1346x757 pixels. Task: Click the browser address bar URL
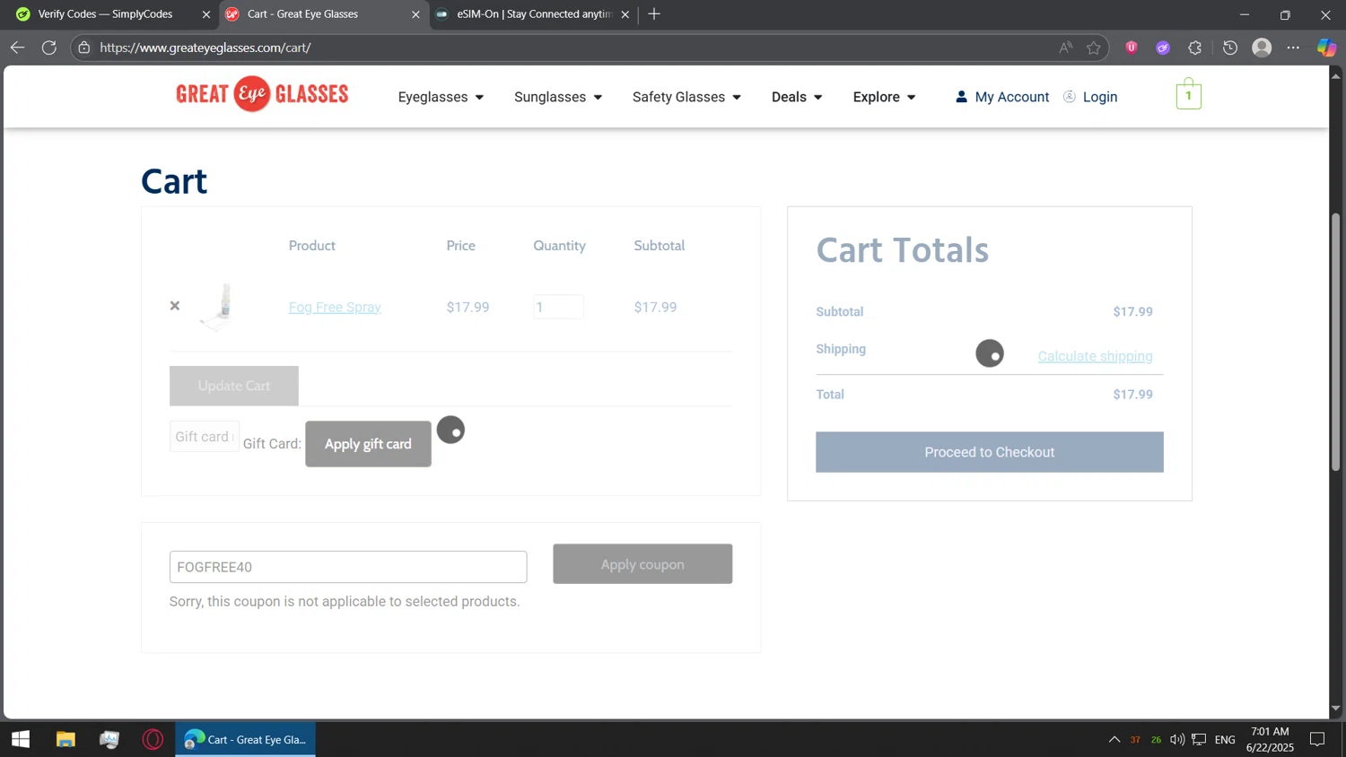[x=205, y=48]
